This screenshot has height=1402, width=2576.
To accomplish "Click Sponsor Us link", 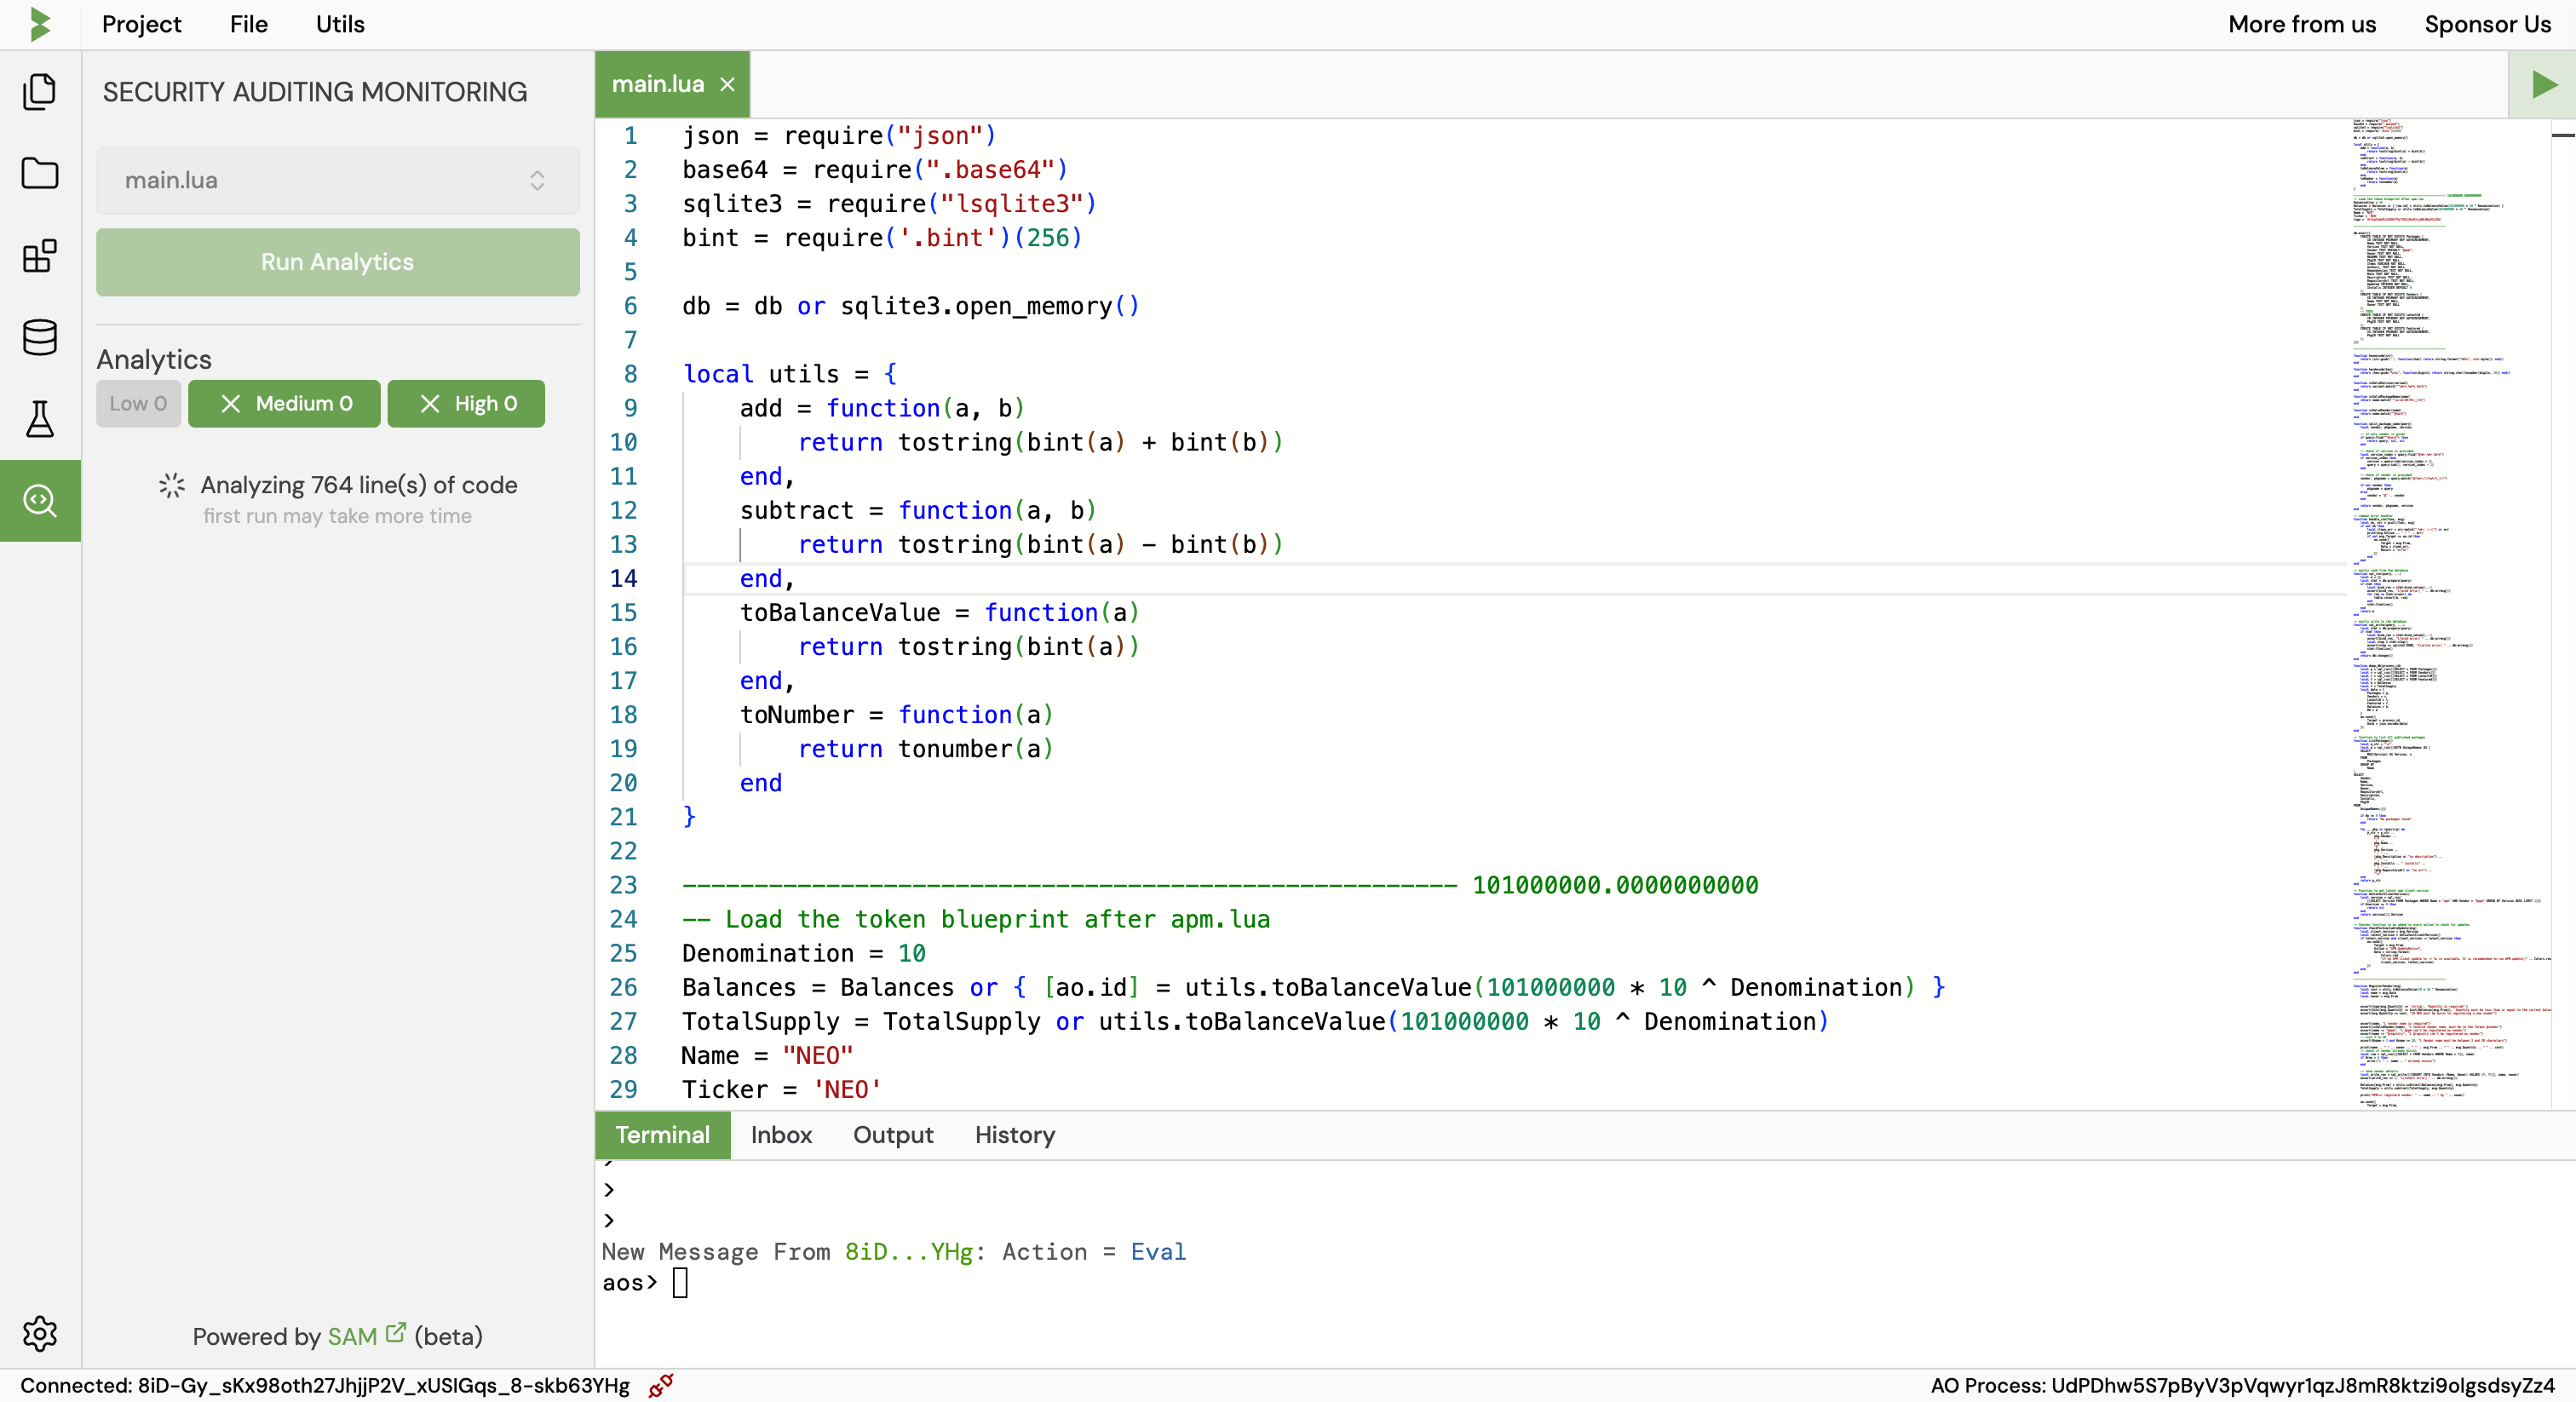I will [x=2487, y=24].
